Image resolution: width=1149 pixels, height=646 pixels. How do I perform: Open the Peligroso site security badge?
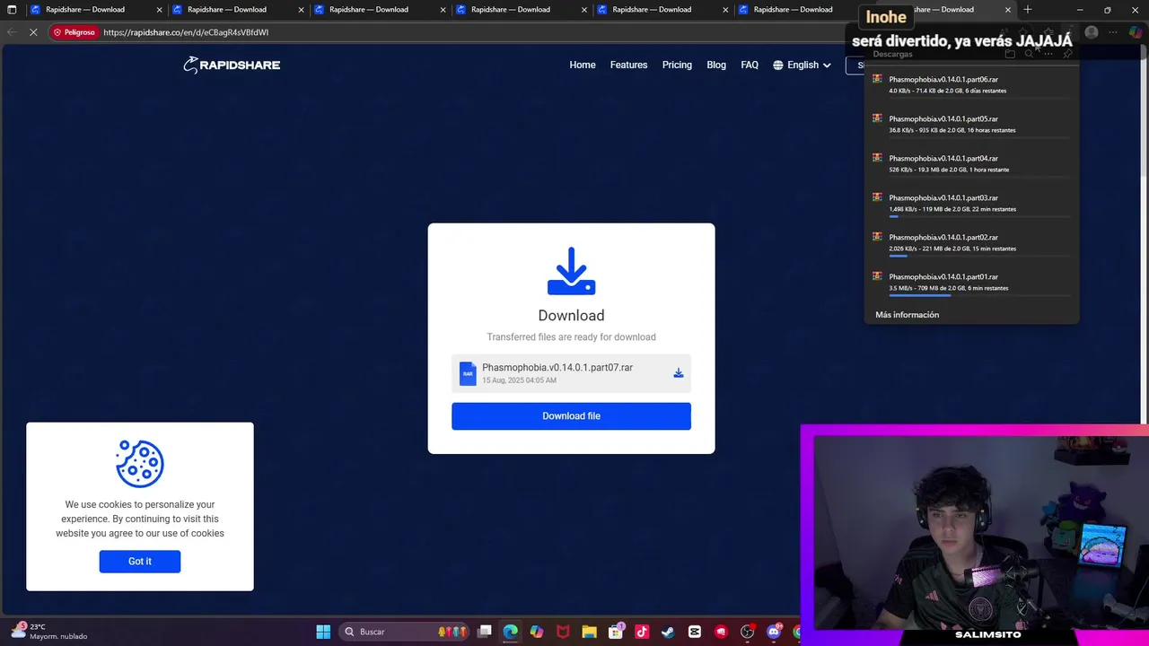(74, 32)
